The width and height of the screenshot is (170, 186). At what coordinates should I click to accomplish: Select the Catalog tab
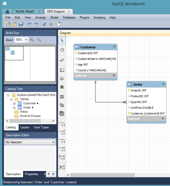pyautogui.click(x=11, y=127)
